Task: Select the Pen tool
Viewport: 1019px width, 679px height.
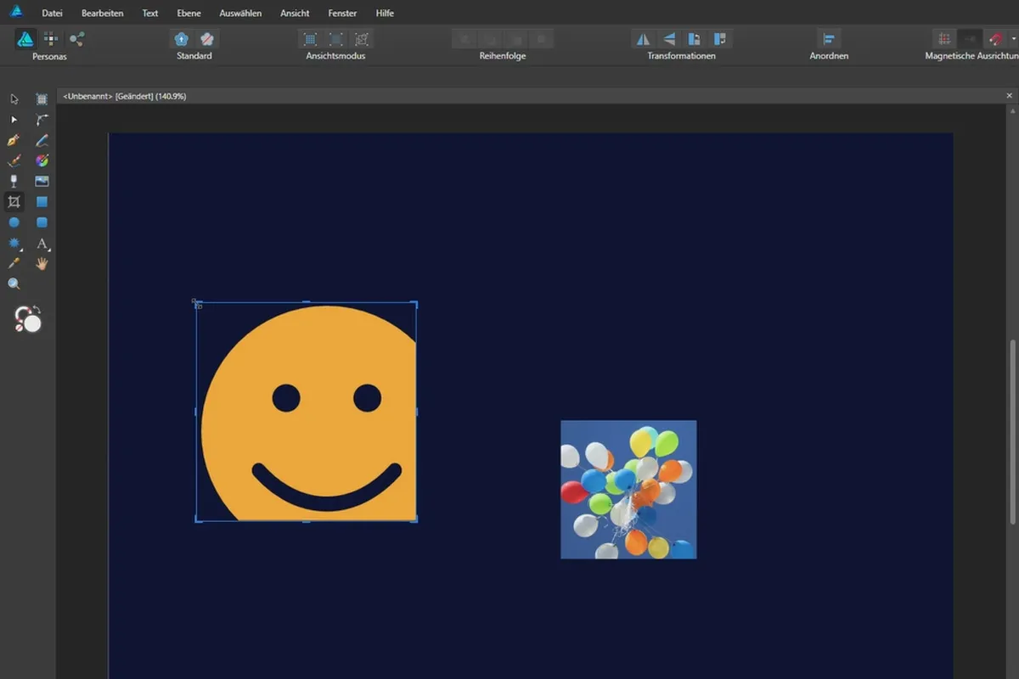Action: pyautogui.click(x=14, y=140)
